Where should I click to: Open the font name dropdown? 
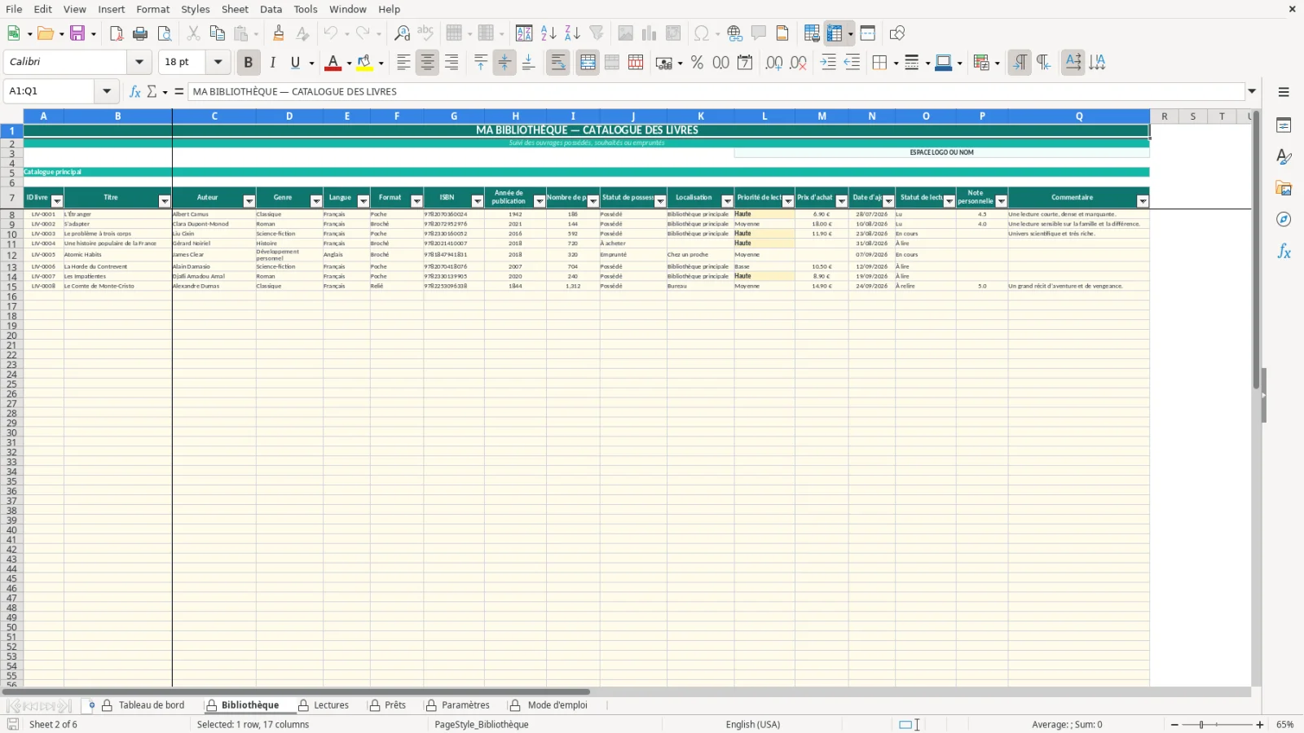[139, 62]
